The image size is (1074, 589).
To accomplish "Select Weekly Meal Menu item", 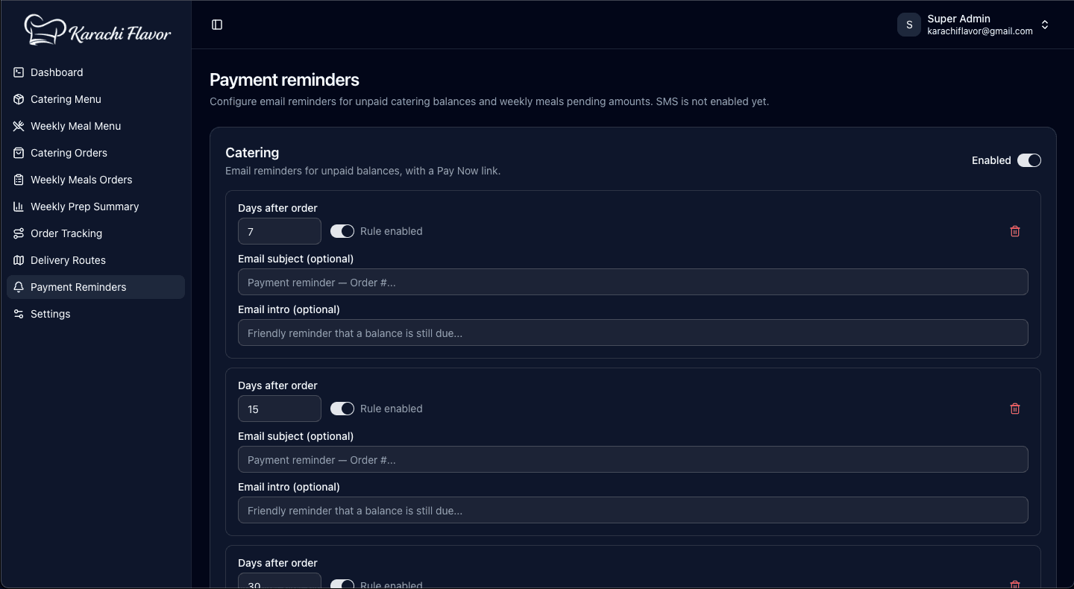I will pyautogui.click(x=95, y=126).
